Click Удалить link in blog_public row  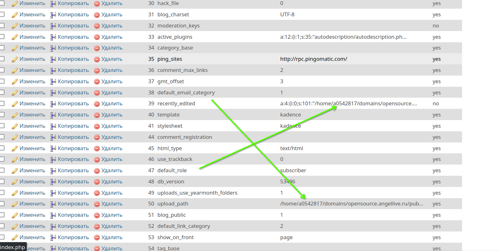[x=112, y=215]
